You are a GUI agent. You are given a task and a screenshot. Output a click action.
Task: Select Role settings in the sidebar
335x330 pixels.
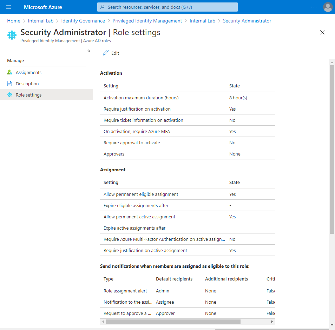click(x=29, y=94)
